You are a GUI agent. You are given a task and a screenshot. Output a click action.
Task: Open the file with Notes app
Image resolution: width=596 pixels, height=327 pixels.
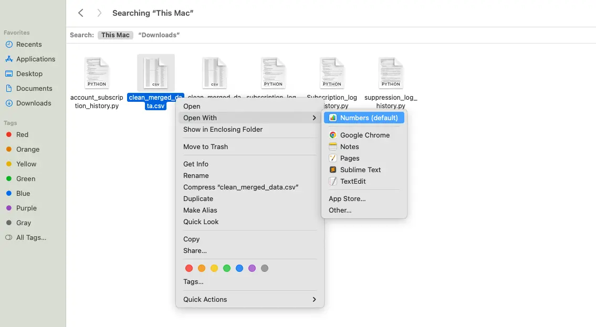coord(349,146)
